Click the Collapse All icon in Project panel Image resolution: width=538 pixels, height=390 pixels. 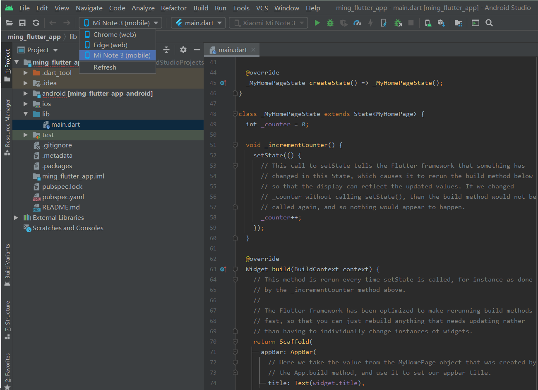tap(166, 50)
